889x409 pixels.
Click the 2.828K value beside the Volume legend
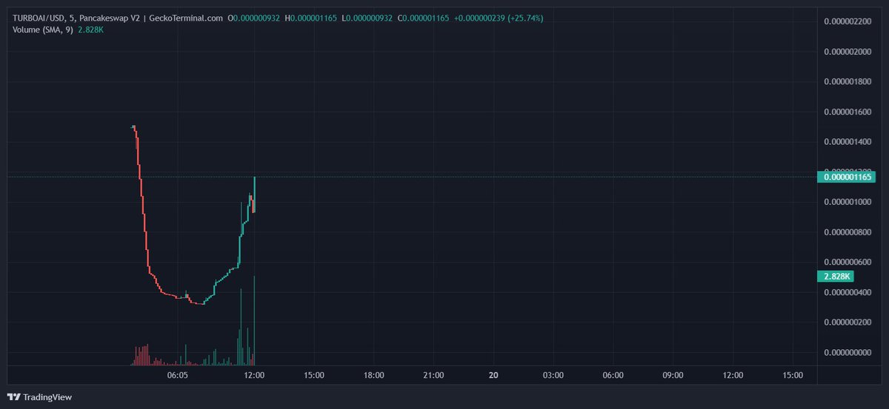pyautogui.click(x=92, y=30)
